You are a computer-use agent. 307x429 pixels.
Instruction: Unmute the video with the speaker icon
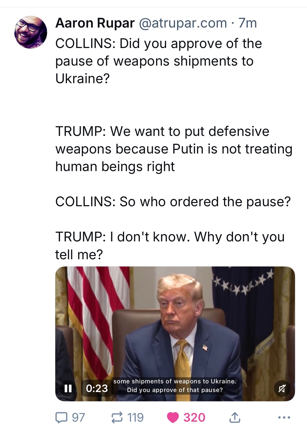282,388
